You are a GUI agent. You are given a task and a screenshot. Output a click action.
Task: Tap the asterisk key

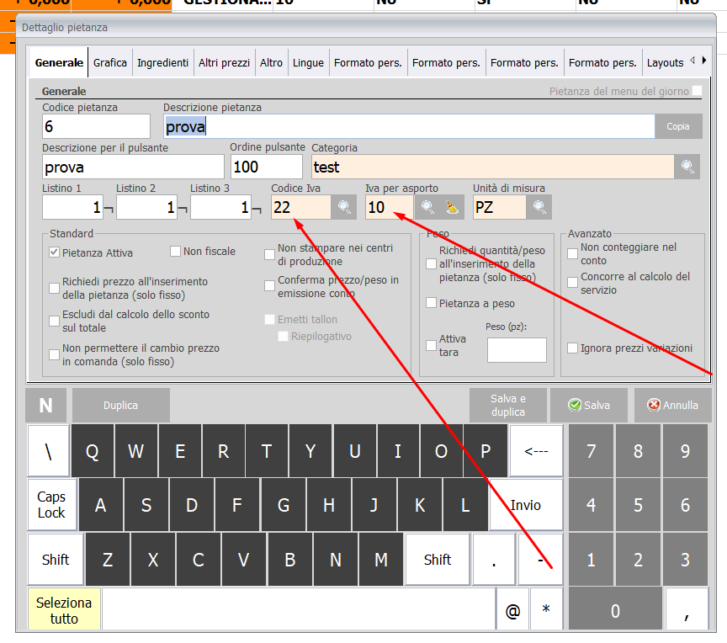[546, 610]
